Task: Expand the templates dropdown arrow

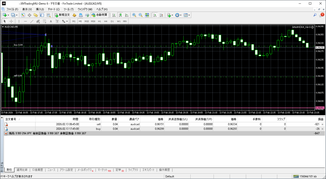Action: [190, 15]
